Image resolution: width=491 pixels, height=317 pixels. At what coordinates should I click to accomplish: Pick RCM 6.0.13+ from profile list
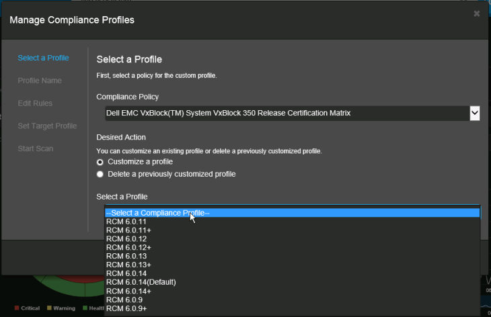coord(128,265)
